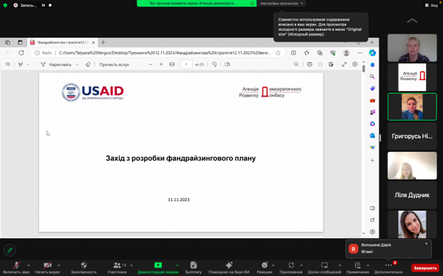Expand video options arrow next to camera
The width and height of the screenshot is (443, 276).
click(58, 265)
